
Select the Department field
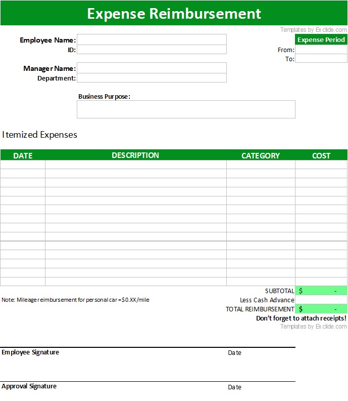(x=152, y=78)
